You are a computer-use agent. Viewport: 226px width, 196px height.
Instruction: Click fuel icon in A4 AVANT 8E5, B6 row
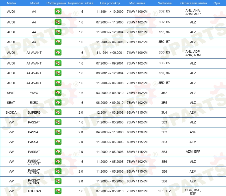(58, 73)
